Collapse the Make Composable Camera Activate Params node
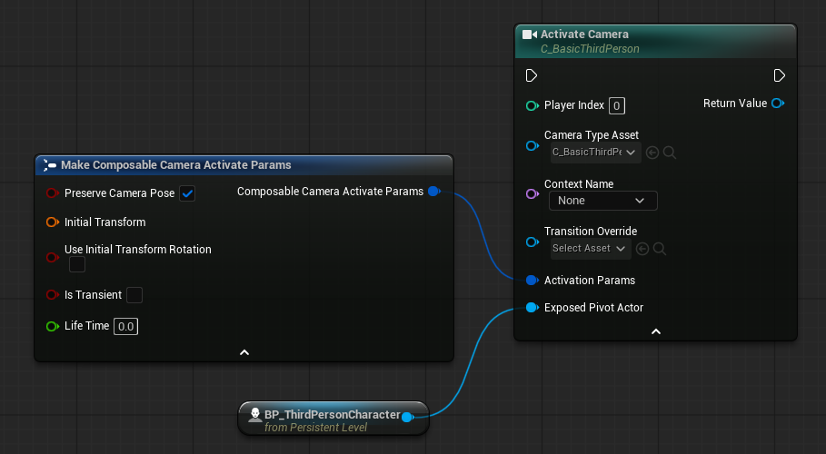Image resolution: width=826 pixels, height=454 pixels. [244, 352]
